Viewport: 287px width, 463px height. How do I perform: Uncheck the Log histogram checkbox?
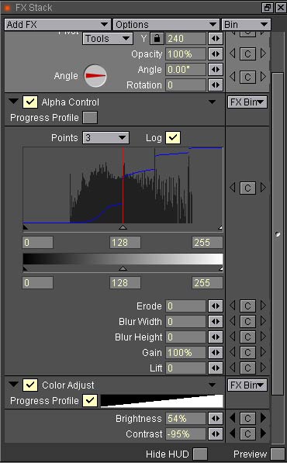click(x=173, y=137)
